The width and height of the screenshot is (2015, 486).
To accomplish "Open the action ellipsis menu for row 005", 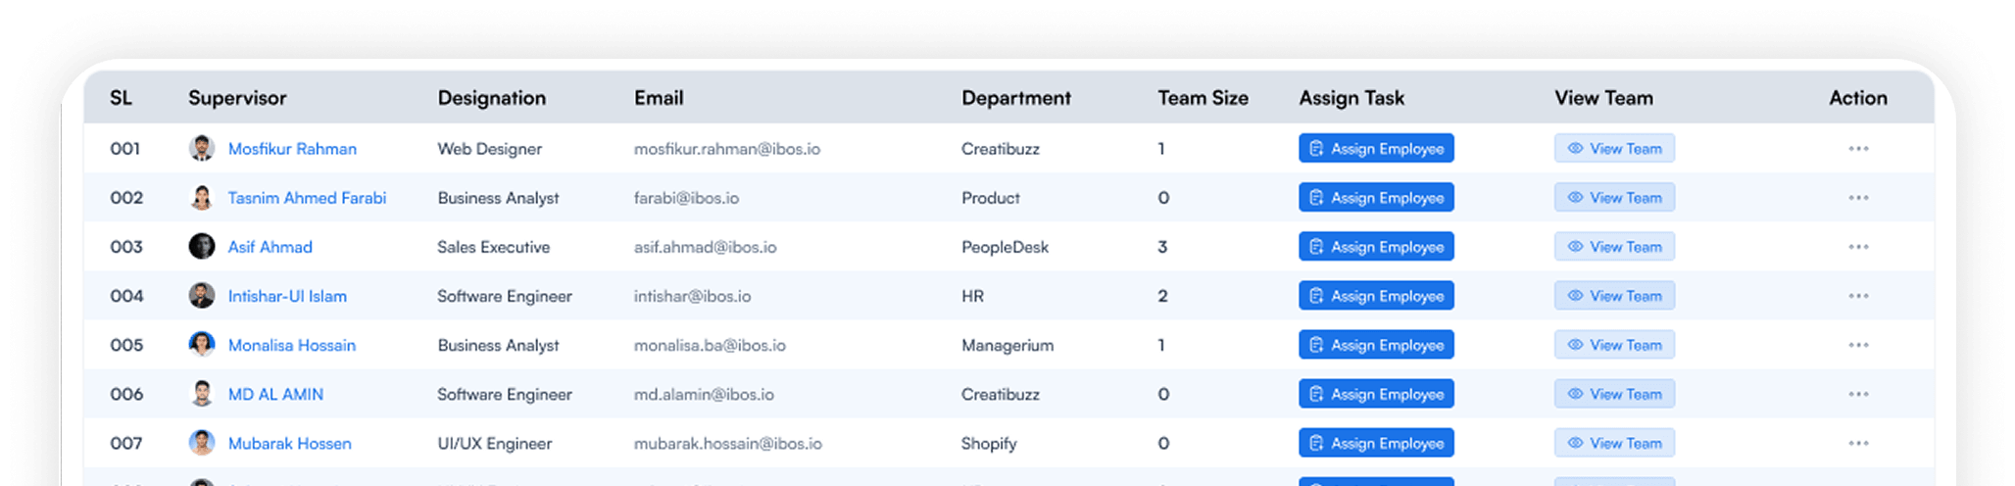I will click(1858, 345).
